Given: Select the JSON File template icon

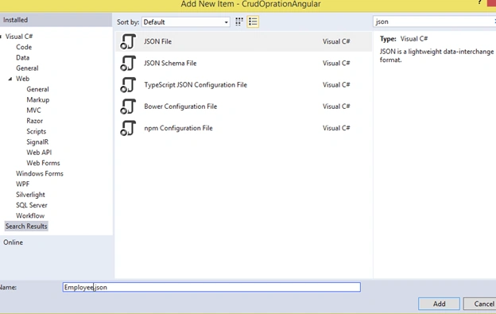Looking at the screenshot, I should tap(128, 42).
